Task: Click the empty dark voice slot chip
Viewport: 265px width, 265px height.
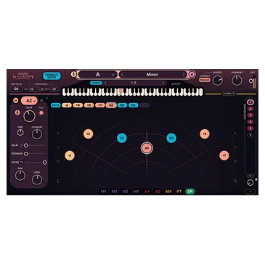Action: click(144, 105)
